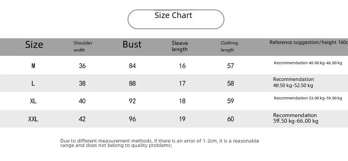
Task: Click sleeve length value 18
Action: point(182,101)
